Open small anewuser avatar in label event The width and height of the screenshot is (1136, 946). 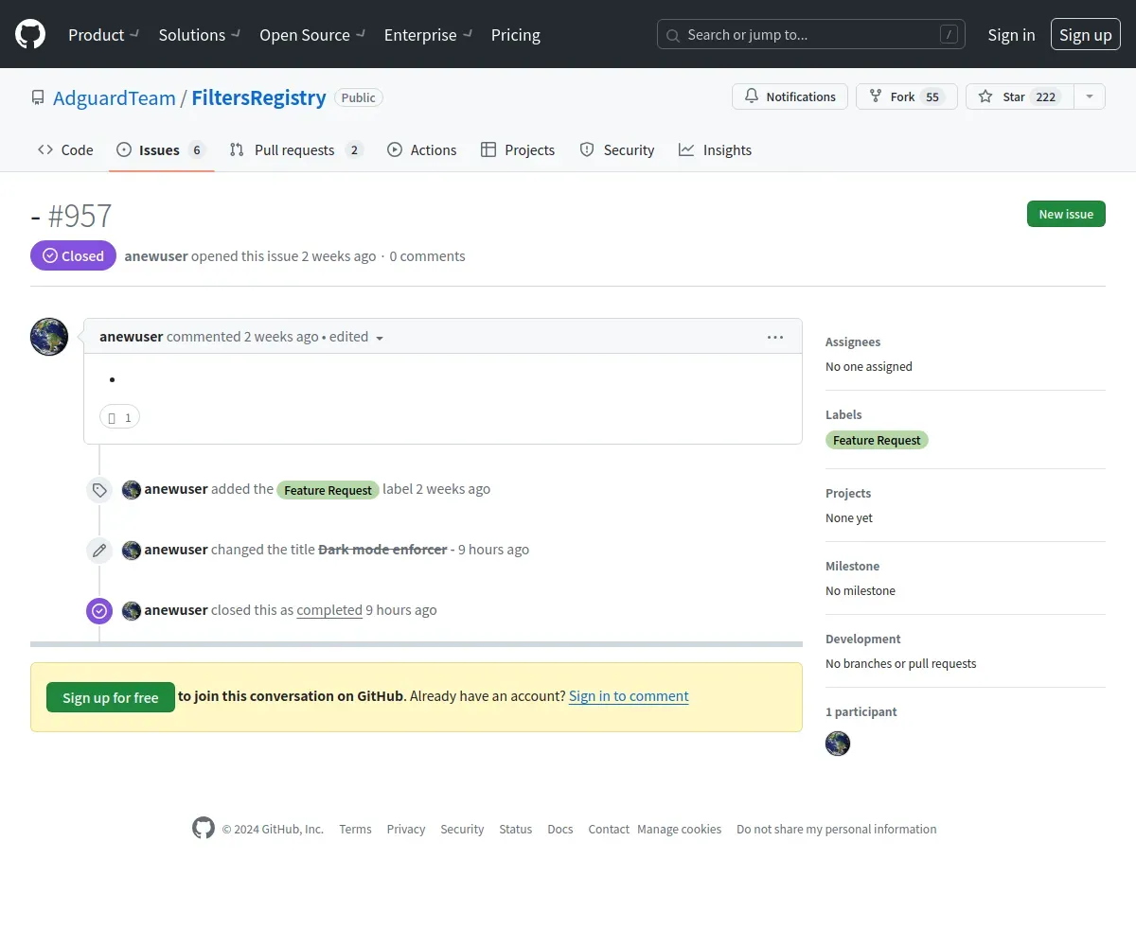132,490
